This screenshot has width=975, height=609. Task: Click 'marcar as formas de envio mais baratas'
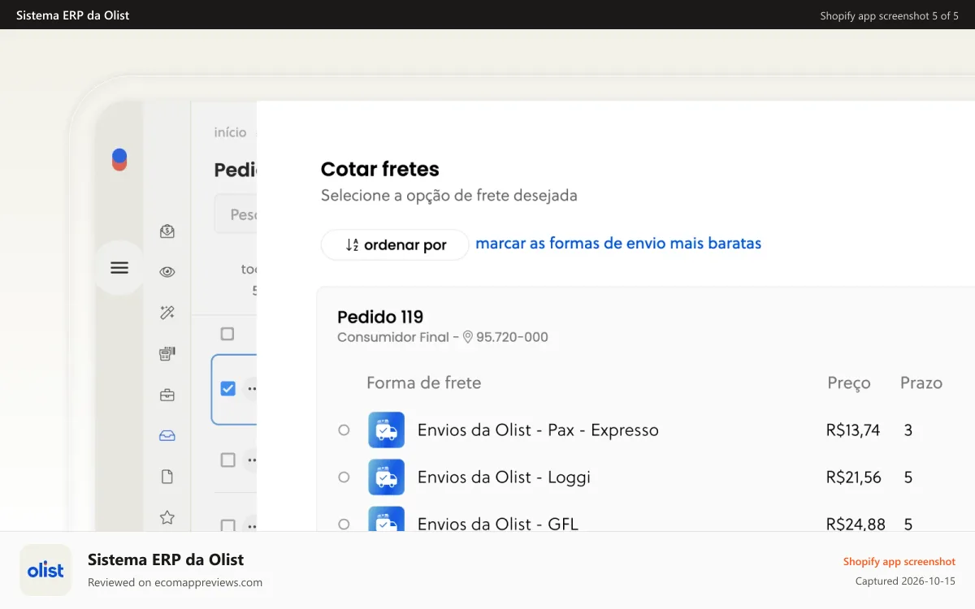click(x=618, y=243)
